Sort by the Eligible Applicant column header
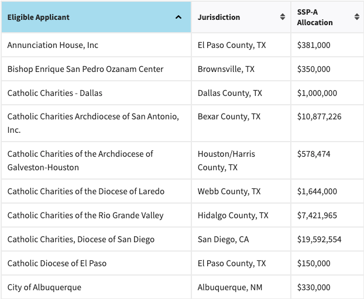This screenshot has height=299, width=364. pyautogui.click(x=96, y=17)
